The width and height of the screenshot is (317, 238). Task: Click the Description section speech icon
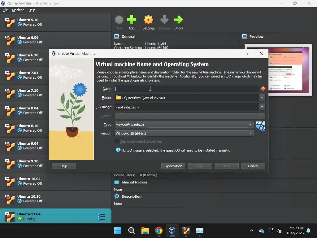click(116, 196)
